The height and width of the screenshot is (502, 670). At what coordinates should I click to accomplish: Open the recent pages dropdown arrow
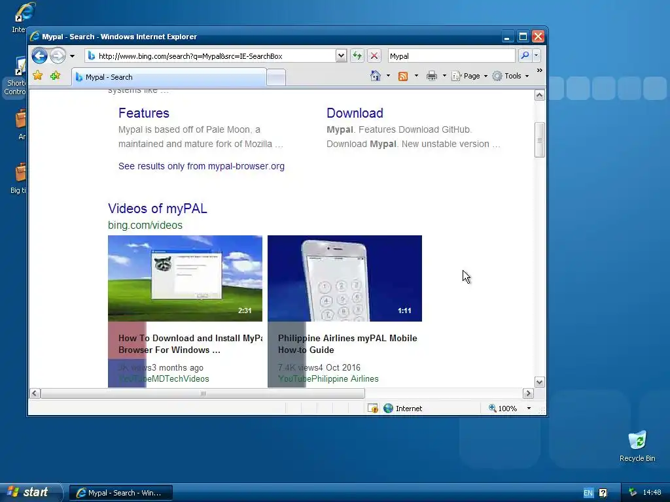point(72,56)
